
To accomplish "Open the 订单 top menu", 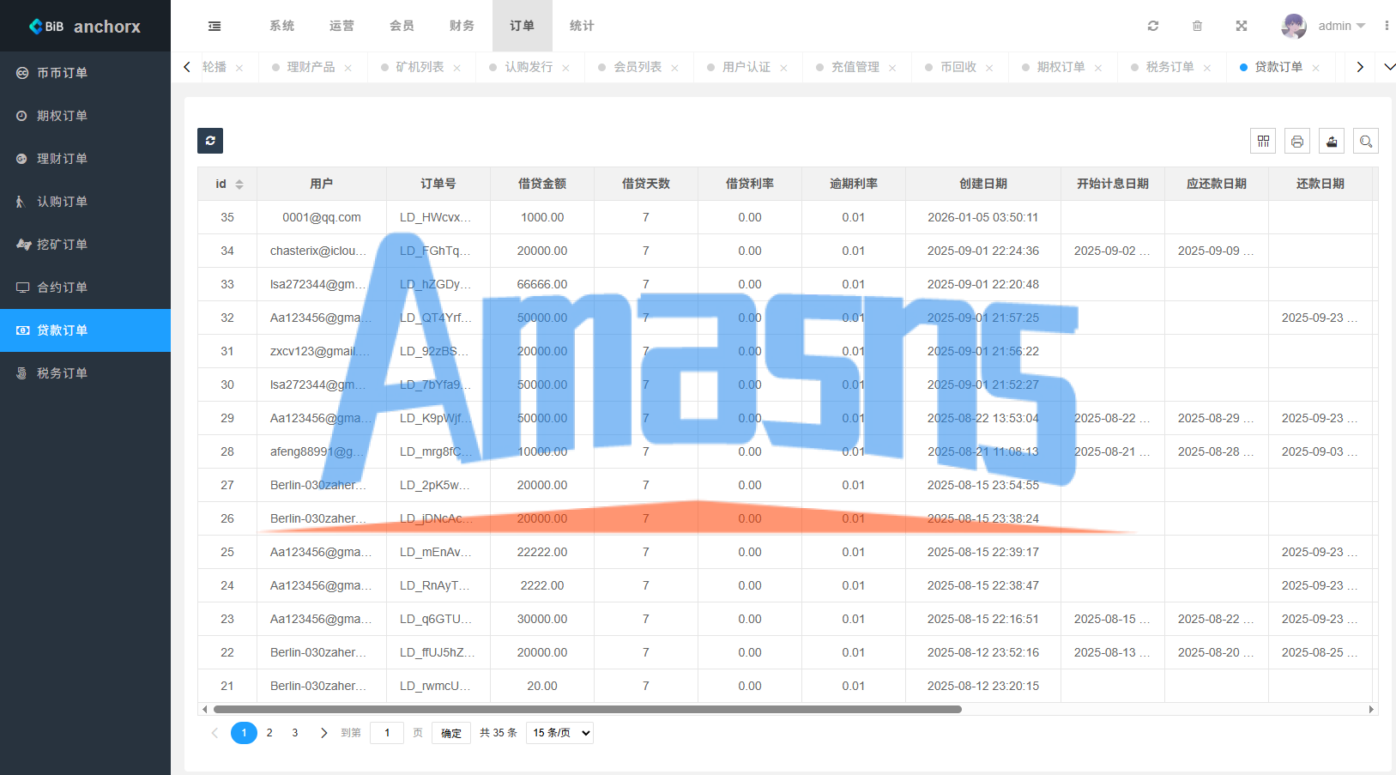I will (522, 26).
